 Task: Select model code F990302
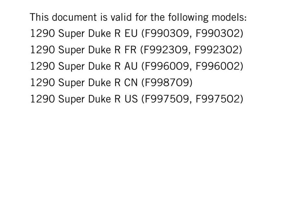218,33
